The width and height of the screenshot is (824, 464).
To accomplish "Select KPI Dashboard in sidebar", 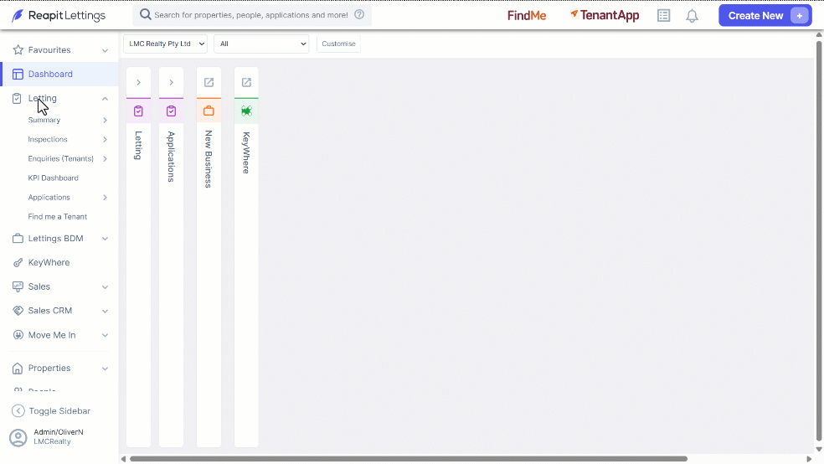I will 53,178.
